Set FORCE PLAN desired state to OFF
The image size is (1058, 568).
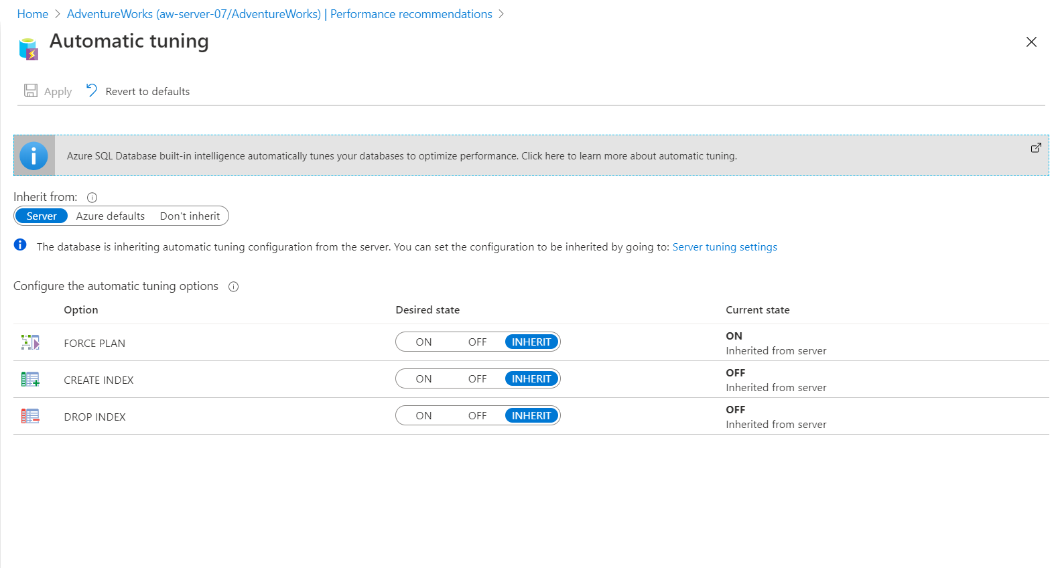tap(477, 342)
